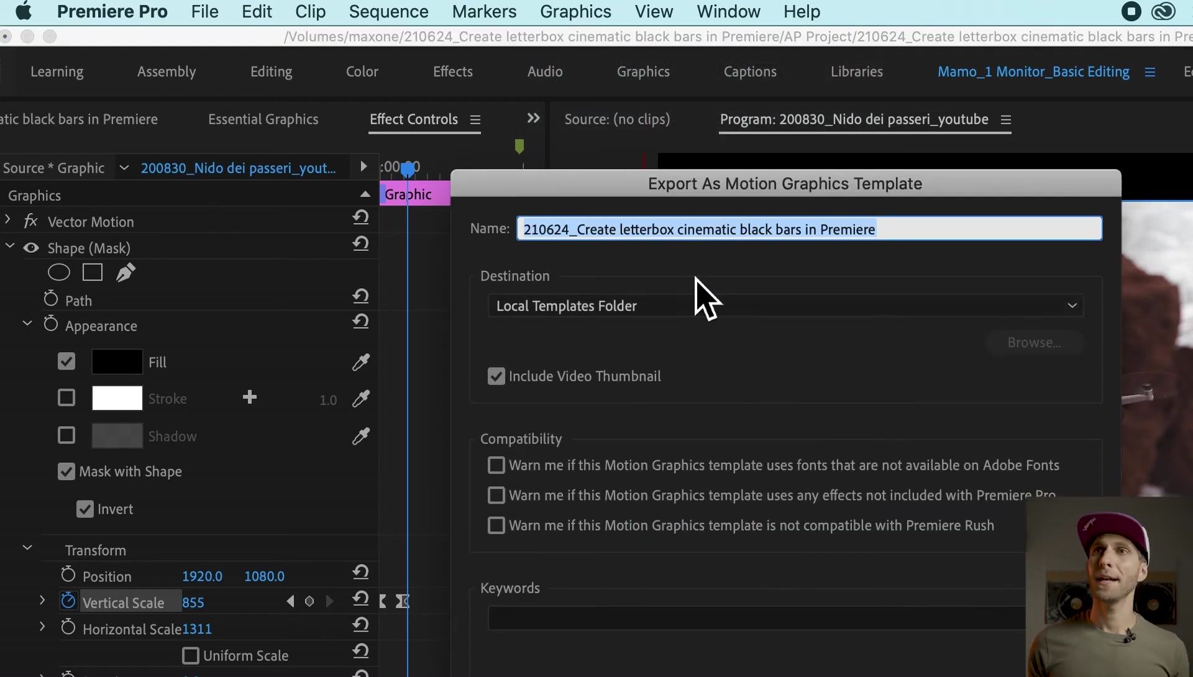Collapse the Transform section
Viewport: 1193px width, 677px height.
tap(27, 548)
